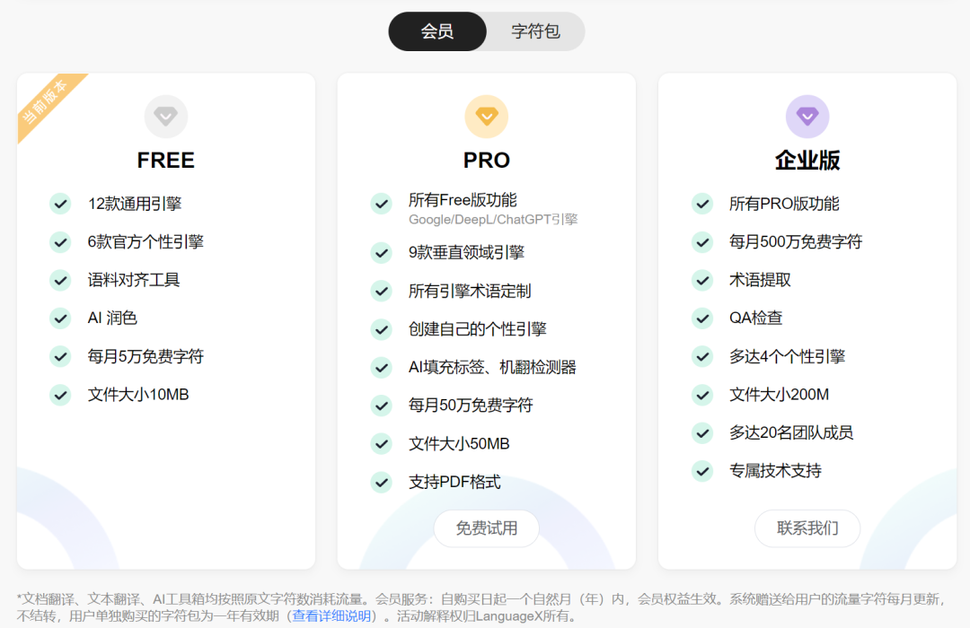Viewport: 970px width, 628px height.
Task: Click the 免费试用 button in PRO card
Action: coord(486,528)
